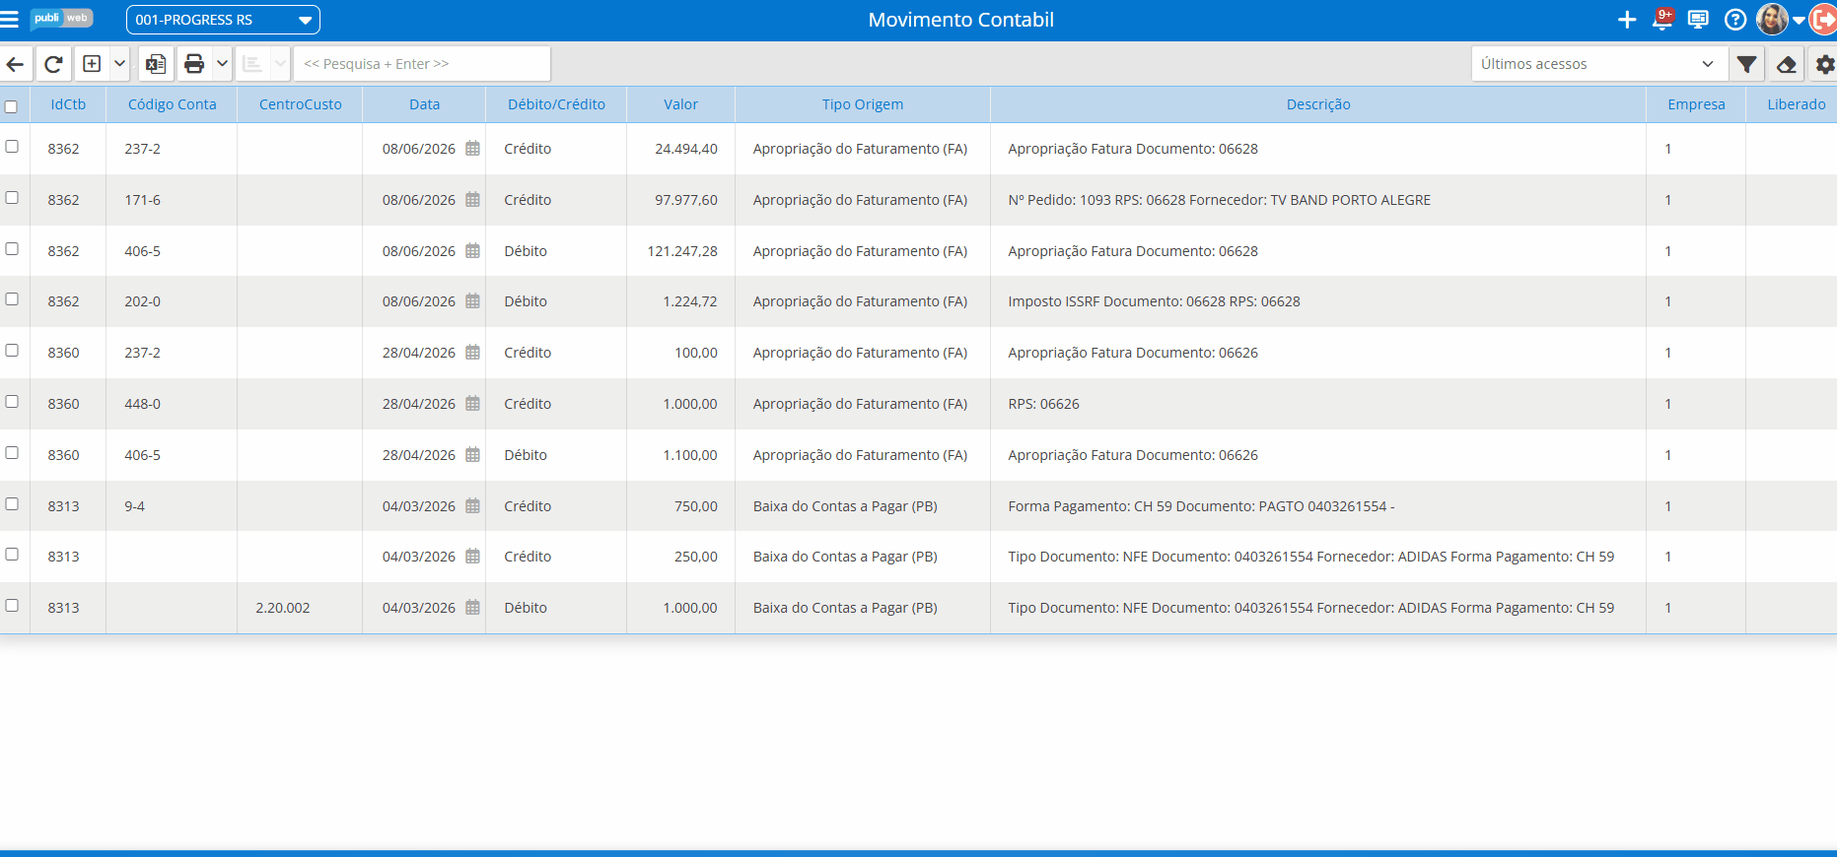The width and height of the screenshot is (1837, 857).
Task: Refresh the Movimento Contabil list
Action: (x=53, y=64)
